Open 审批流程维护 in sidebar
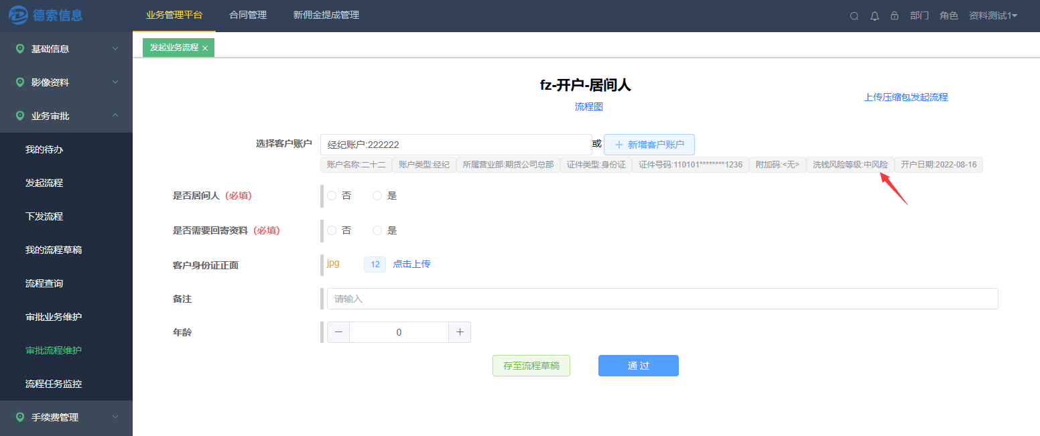Screen dimensions: 1040x436 (54, 350)
